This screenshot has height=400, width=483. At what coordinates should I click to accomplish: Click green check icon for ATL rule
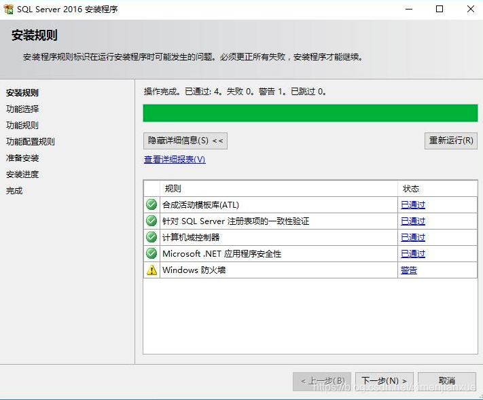pyautogui.click(x=151, y=204)
